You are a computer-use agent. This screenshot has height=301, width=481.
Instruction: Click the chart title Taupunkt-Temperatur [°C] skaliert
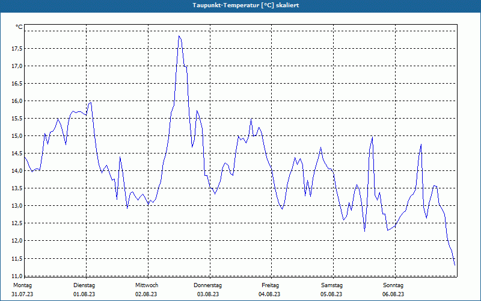pyautogui.click(x=246, y=5)
